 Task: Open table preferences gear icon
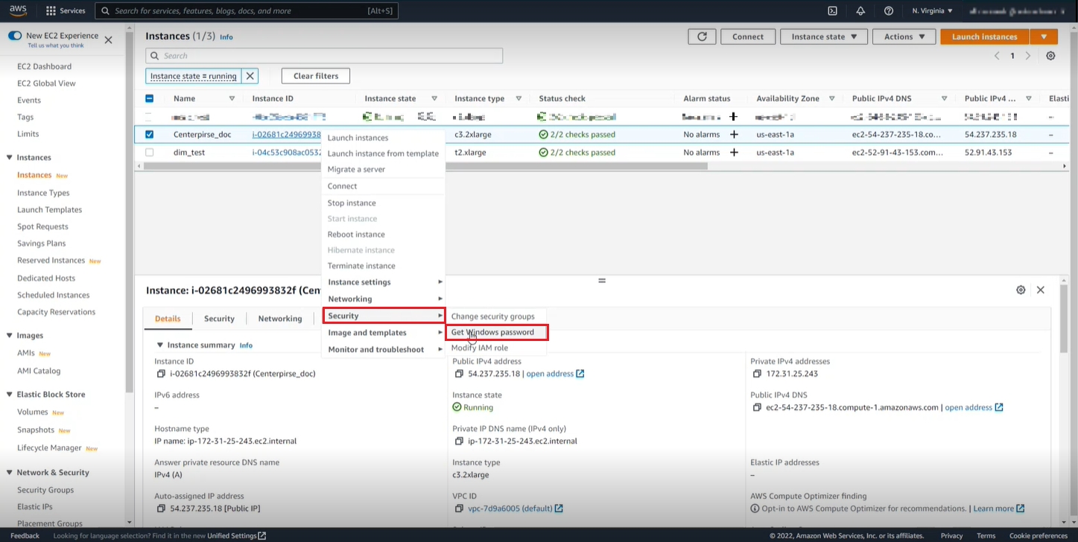(x=1050, y=56)
